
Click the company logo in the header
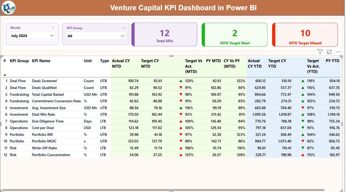pyautogui.click(x=9, y=8)
